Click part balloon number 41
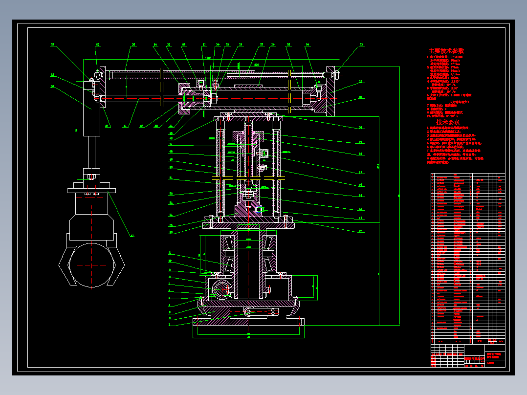The height and width of the screenshot is (395, 527). tap(125, 126)
